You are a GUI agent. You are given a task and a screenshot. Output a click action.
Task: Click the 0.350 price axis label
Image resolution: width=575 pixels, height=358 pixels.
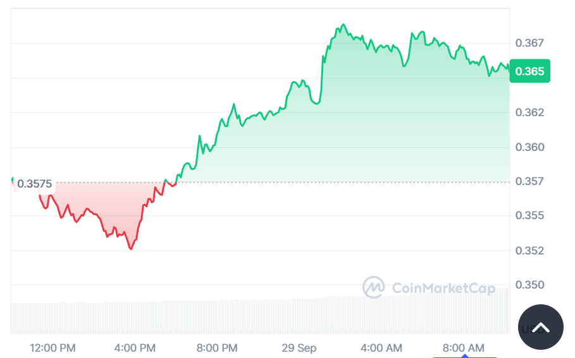coord(529,285)
